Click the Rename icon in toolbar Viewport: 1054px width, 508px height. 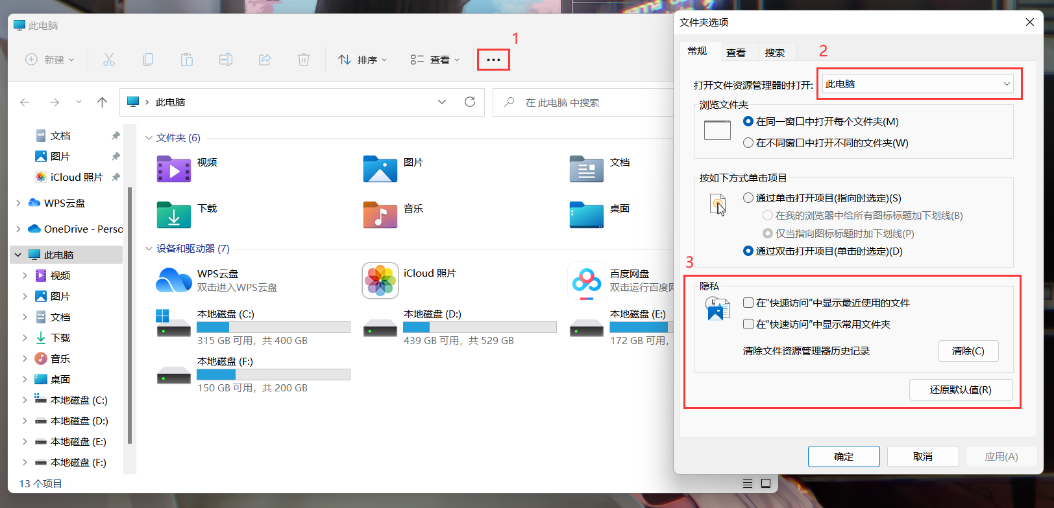click(226, 60)
